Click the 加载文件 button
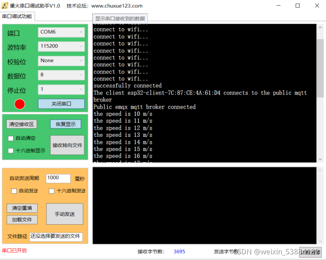326x260 pixels. coord(22,220)
